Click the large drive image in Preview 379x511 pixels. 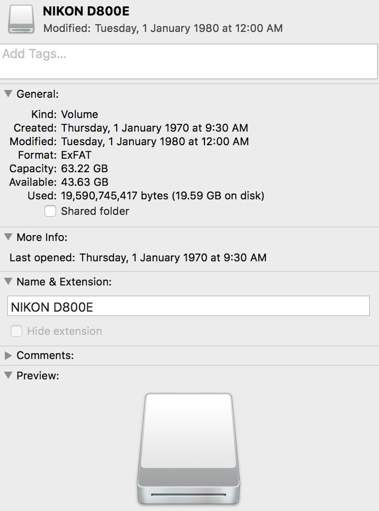(189, 448)
